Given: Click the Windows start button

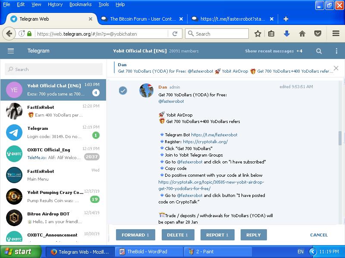Looking at the screenshot, I should (x=20, y=252).
